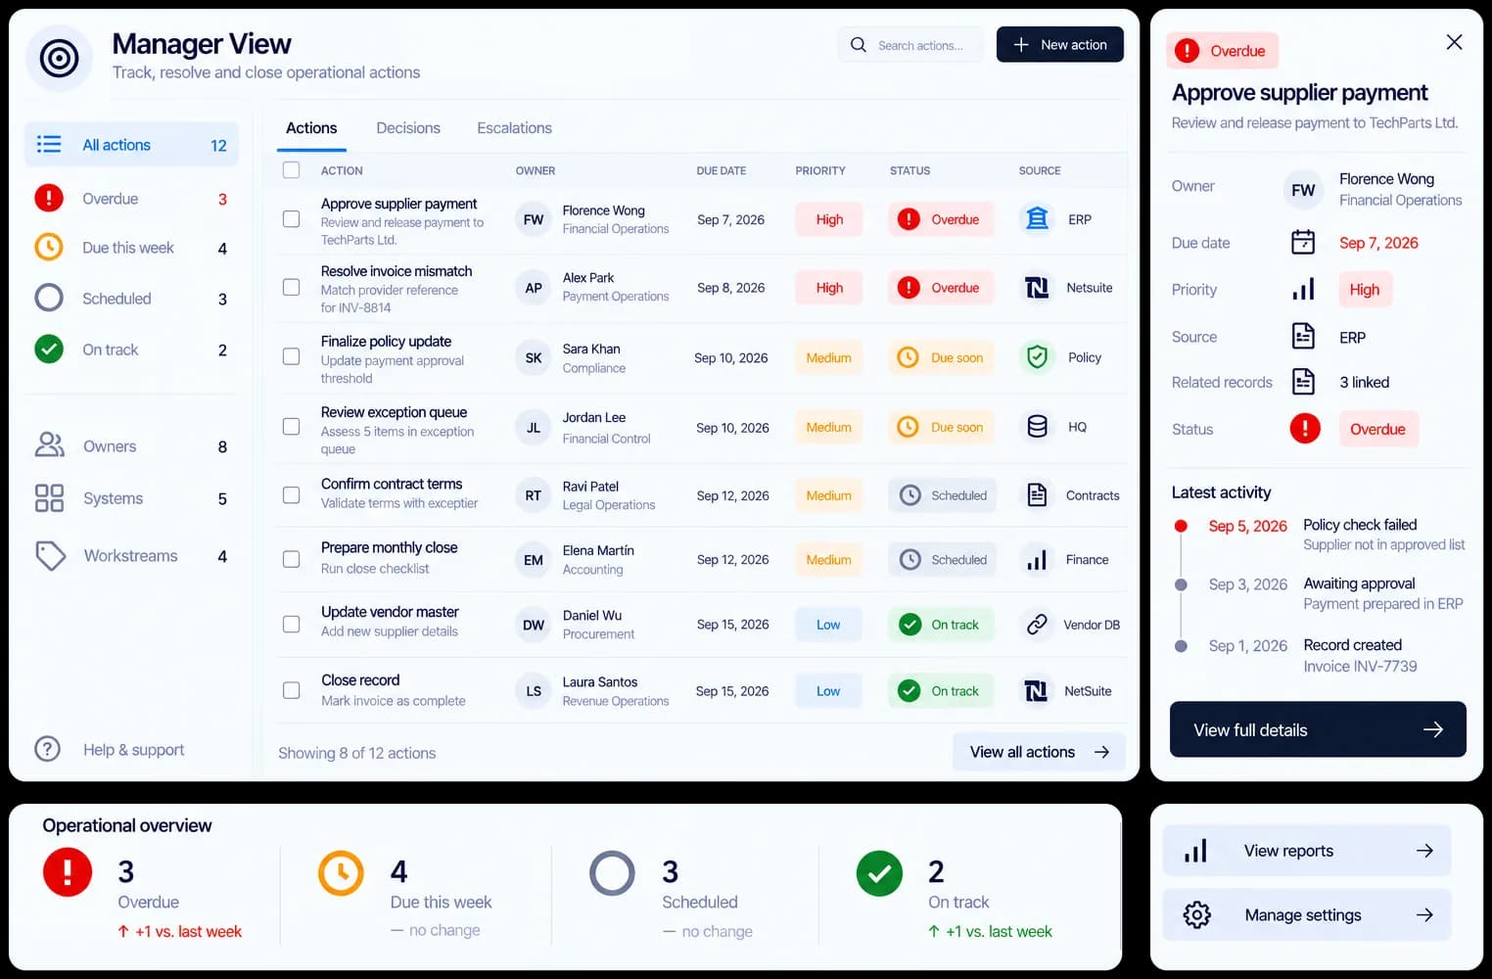Image resolution: width=1492 pixels, height=979 pixels.
Task: Click the Workstreams tag icon in sidebar
Action: click(49, 555)
